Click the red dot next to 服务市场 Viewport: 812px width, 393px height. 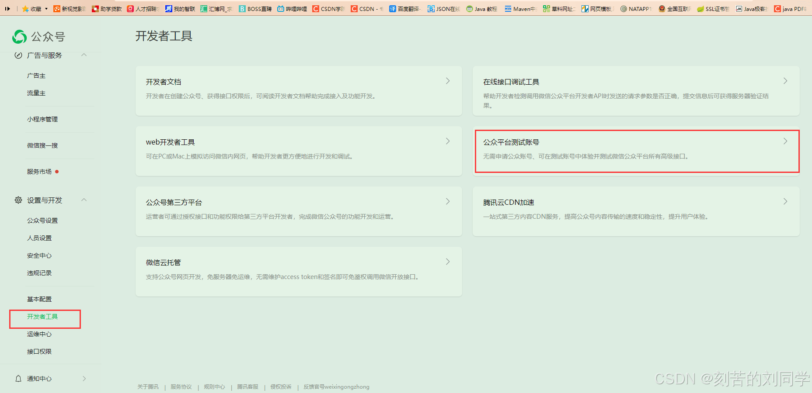(x=57, y=172)
